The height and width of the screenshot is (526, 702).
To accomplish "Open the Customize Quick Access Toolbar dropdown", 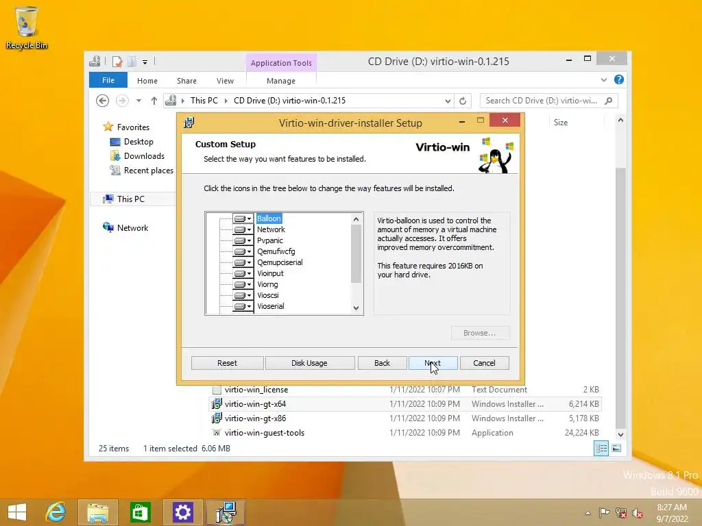I will [145, 62].
